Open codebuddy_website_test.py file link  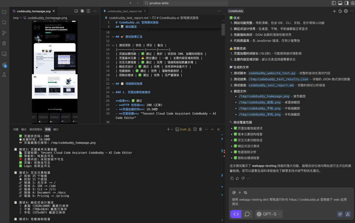coord(272,73)
